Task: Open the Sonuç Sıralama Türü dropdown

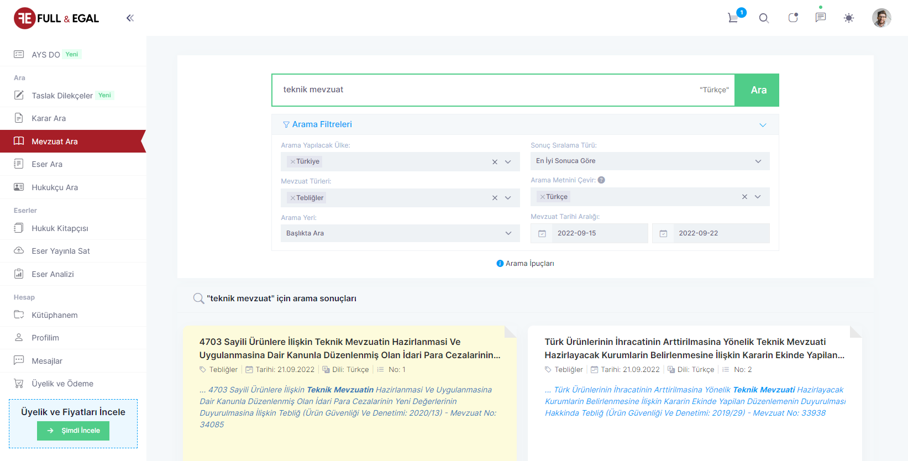Action: (650, 161)
